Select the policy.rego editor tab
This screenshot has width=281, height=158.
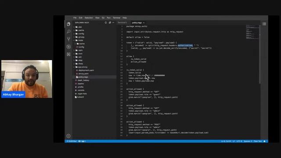(x=137, y=23)
